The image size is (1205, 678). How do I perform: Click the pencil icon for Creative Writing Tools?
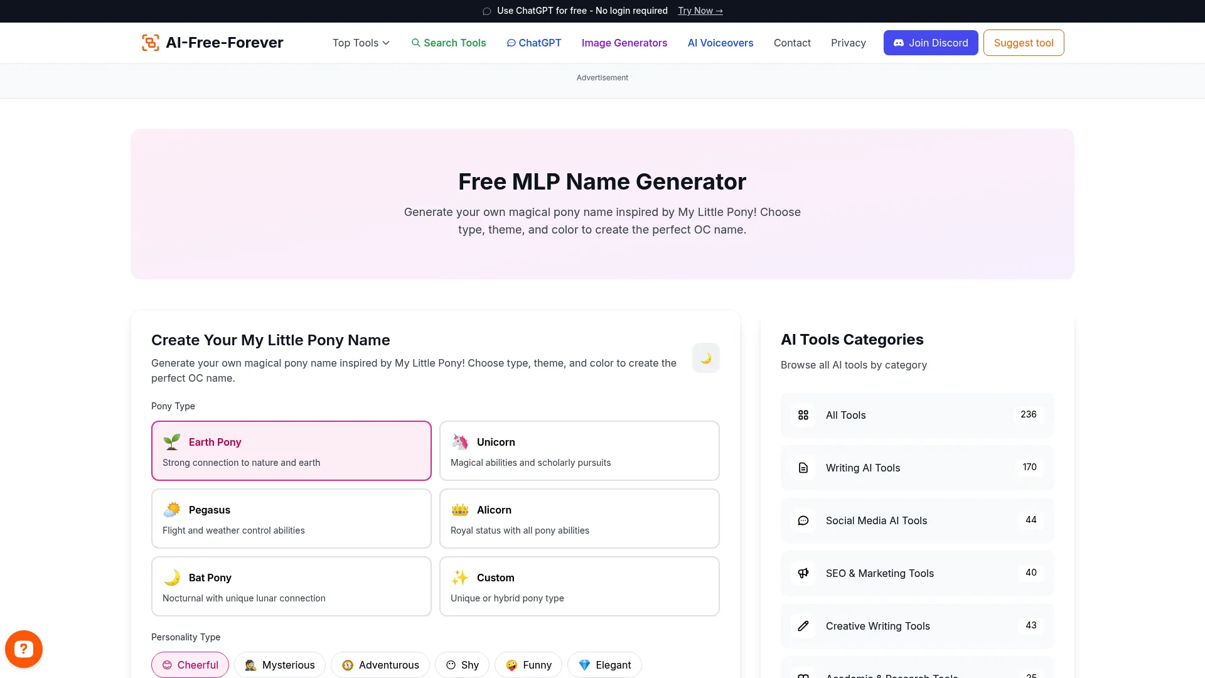click(803, 626)
